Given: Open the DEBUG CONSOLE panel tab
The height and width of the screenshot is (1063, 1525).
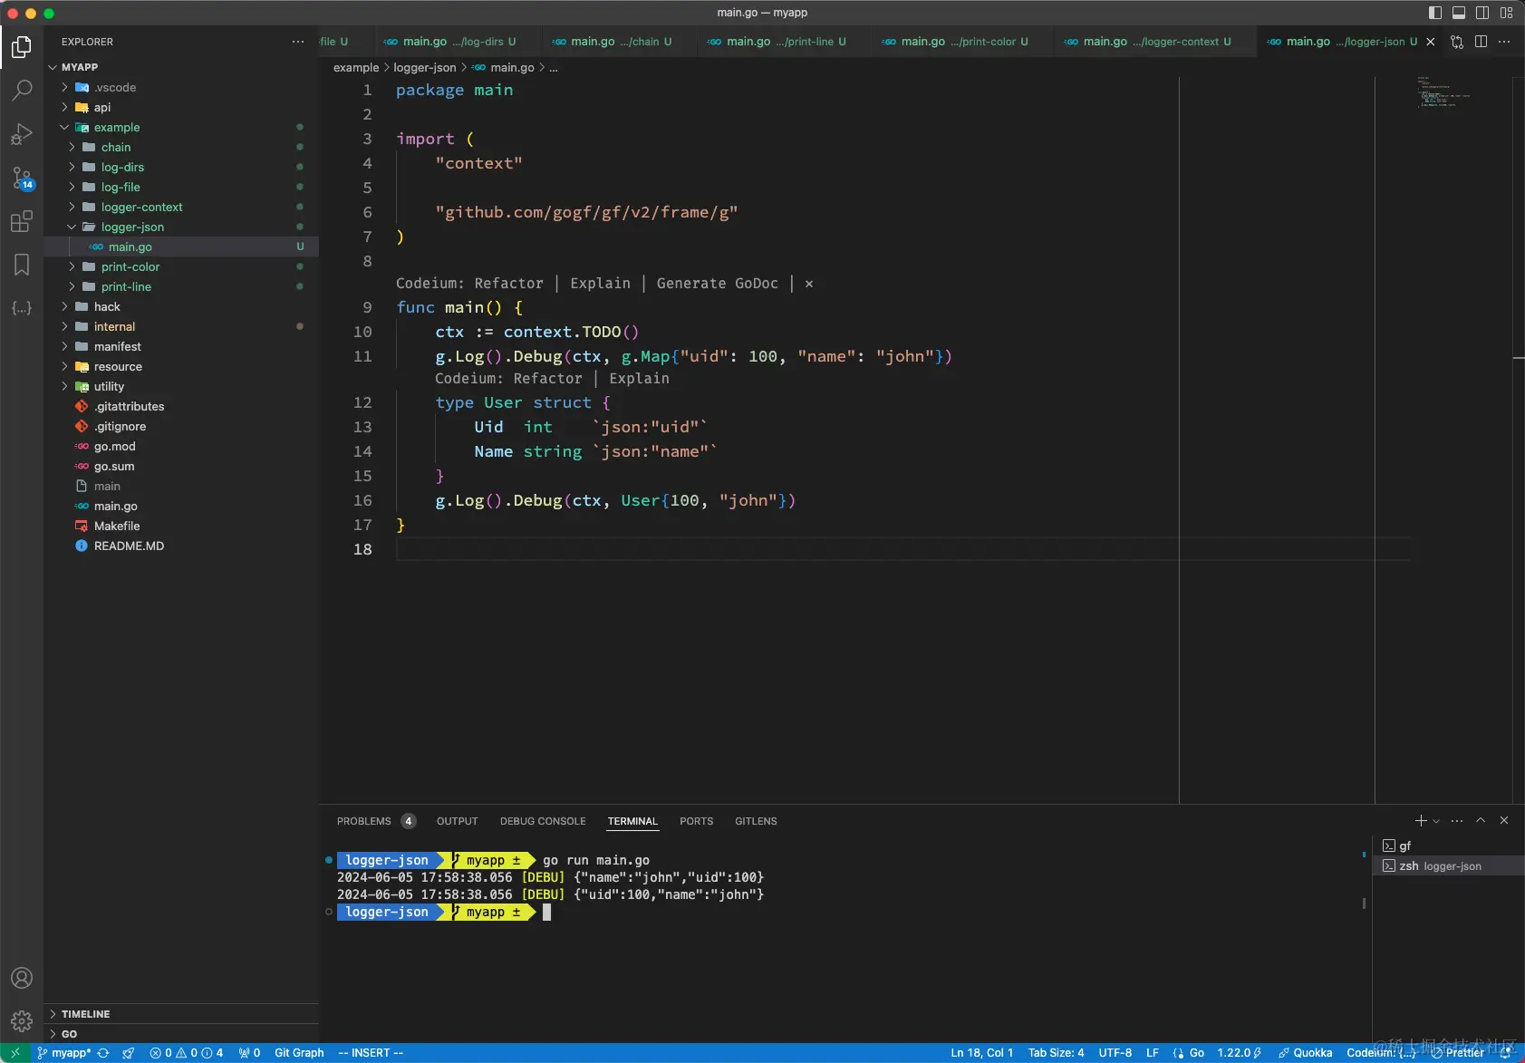Looking at the screenshot, I should pyautogui.click(x=543, y=821).
